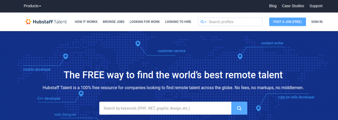Open the Products dropdown menu

[x=32, y=6]
